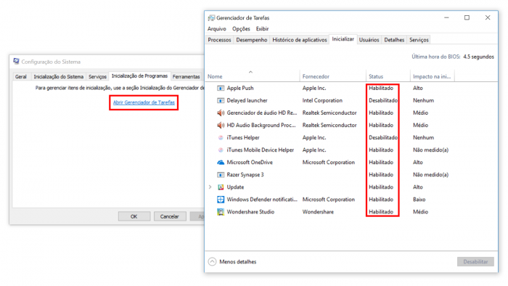Click Habilitado status of Microsoft OneDrive
508x286 pixels.
[x=381, y=163]
